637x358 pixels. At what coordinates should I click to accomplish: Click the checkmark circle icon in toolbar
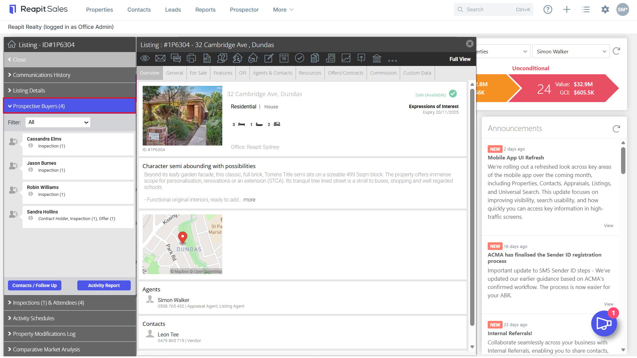[x=299, y=58]
